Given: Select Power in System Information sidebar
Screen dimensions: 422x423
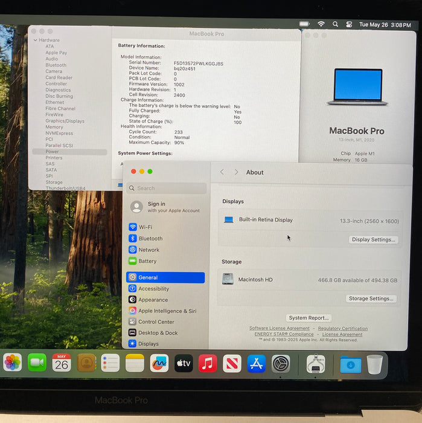Looking at the screenshot, I should [70, 152].
